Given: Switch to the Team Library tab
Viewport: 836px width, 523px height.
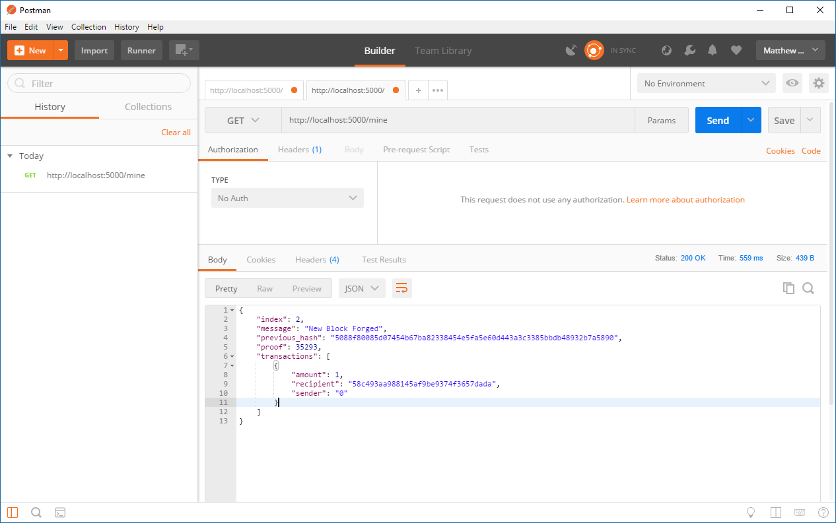Looking at the screenshot, I should (x=443, y=51).
